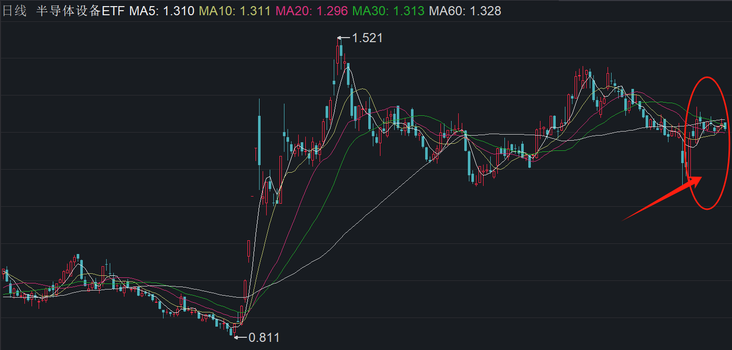Image resolution: width=732 pixels, height=350 pixels.
Task: Select the MA30: 1.313 indicator label
Action: [x=388, y=11]
